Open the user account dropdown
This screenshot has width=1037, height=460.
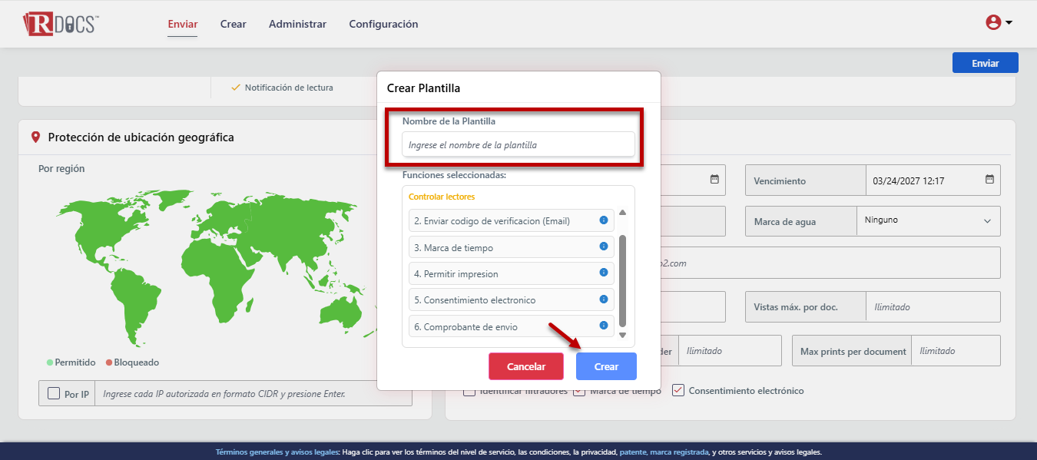point(999,23)
